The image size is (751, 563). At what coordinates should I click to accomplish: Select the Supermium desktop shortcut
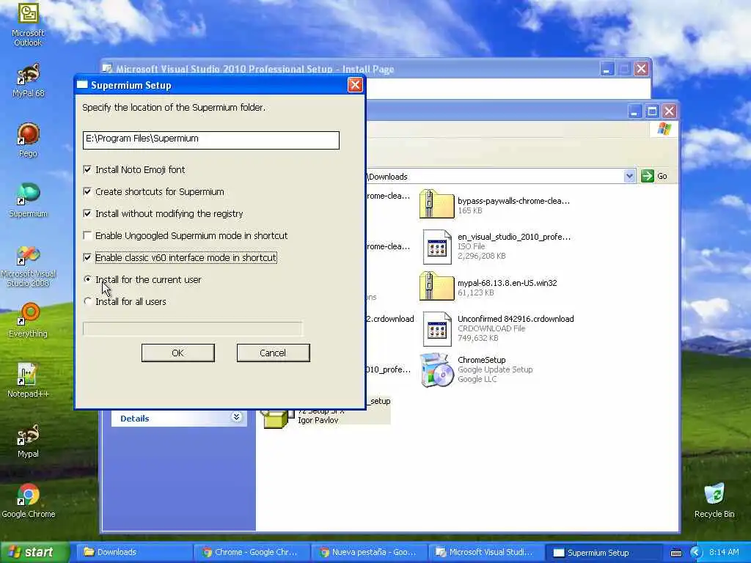29,200
